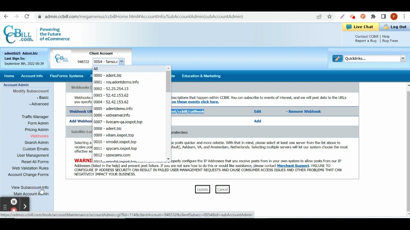Viewport: 410px width, 230px height.
Task: Open the FlexForms Systems menu
Action: (x=67, y=76)
